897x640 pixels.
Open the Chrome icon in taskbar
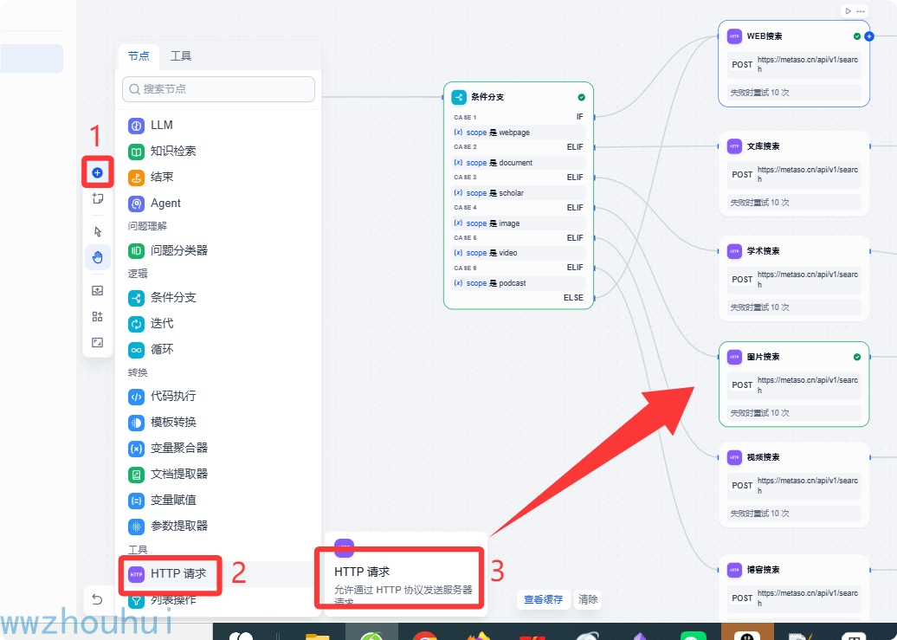click(x=425, y=634)
